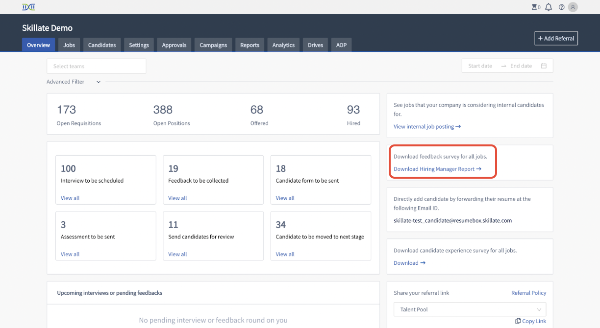Click the End date field
The width and height of the screenshot is (600, 328).
pos(521,66)
